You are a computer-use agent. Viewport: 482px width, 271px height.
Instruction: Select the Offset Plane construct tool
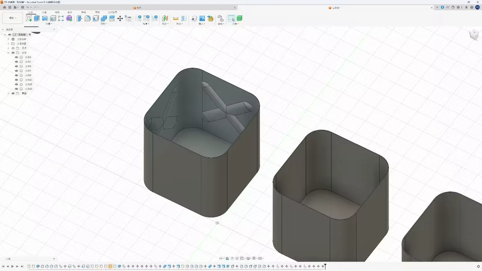point(165,18)
